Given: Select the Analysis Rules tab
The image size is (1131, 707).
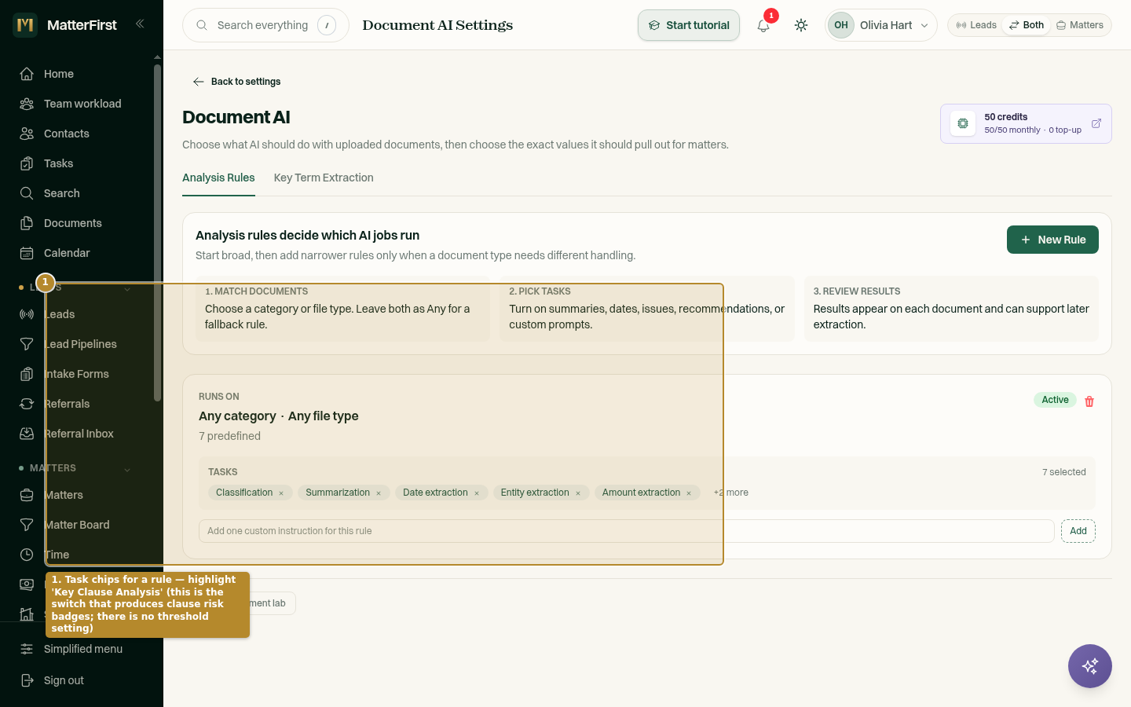Looking at the screenshot, I should (x=218, y=178).
